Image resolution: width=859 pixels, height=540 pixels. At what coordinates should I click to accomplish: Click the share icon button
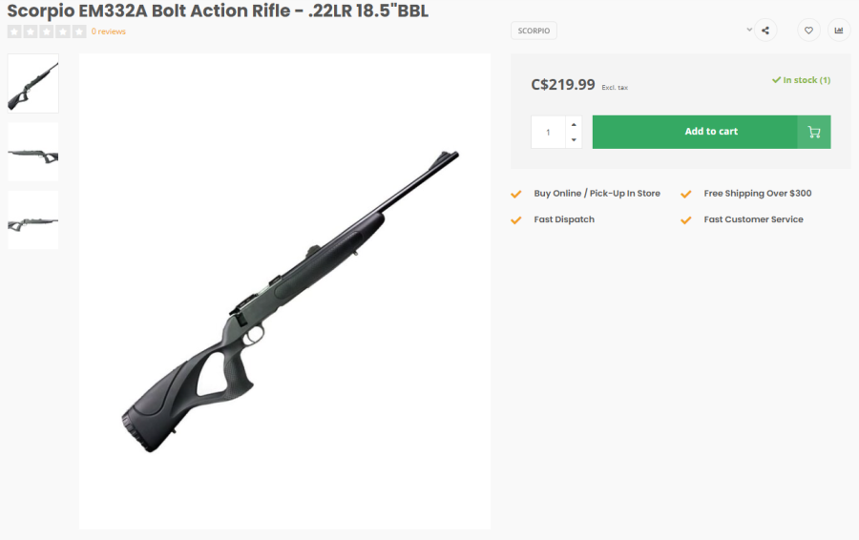click(765, 31)
